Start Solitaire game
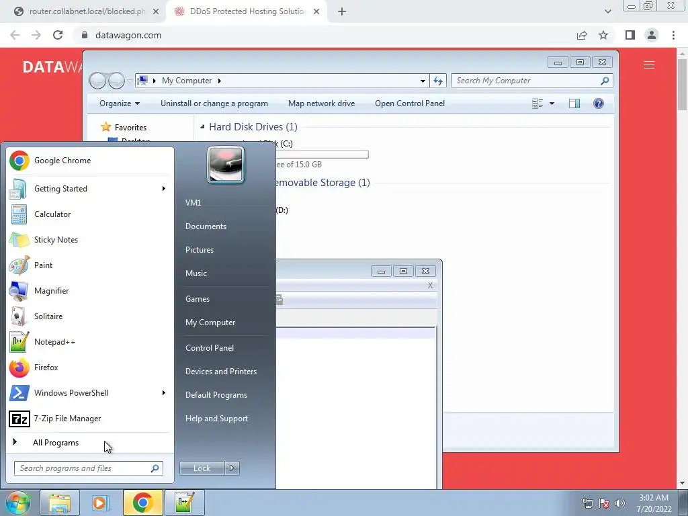This screenshot has height=516, width=688. tap(90, 316)
